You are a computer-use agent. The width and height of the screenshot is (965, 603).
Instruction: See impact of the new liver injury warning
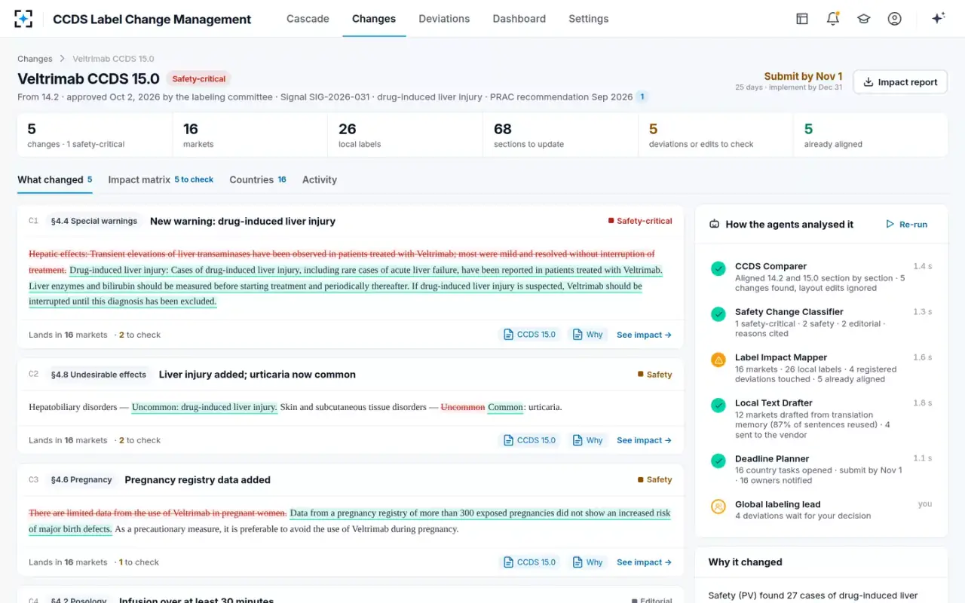tap(644, 335)
